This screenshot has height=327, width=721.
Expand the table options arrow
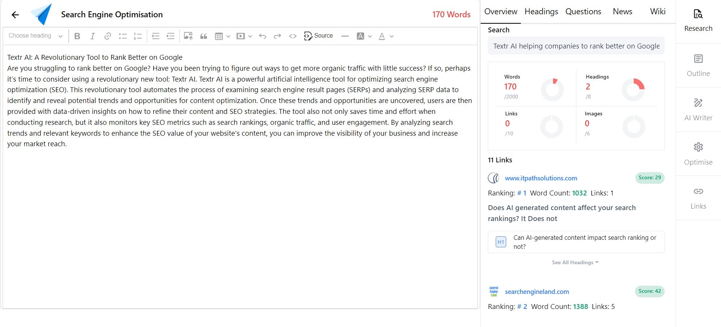coord(228,36)
